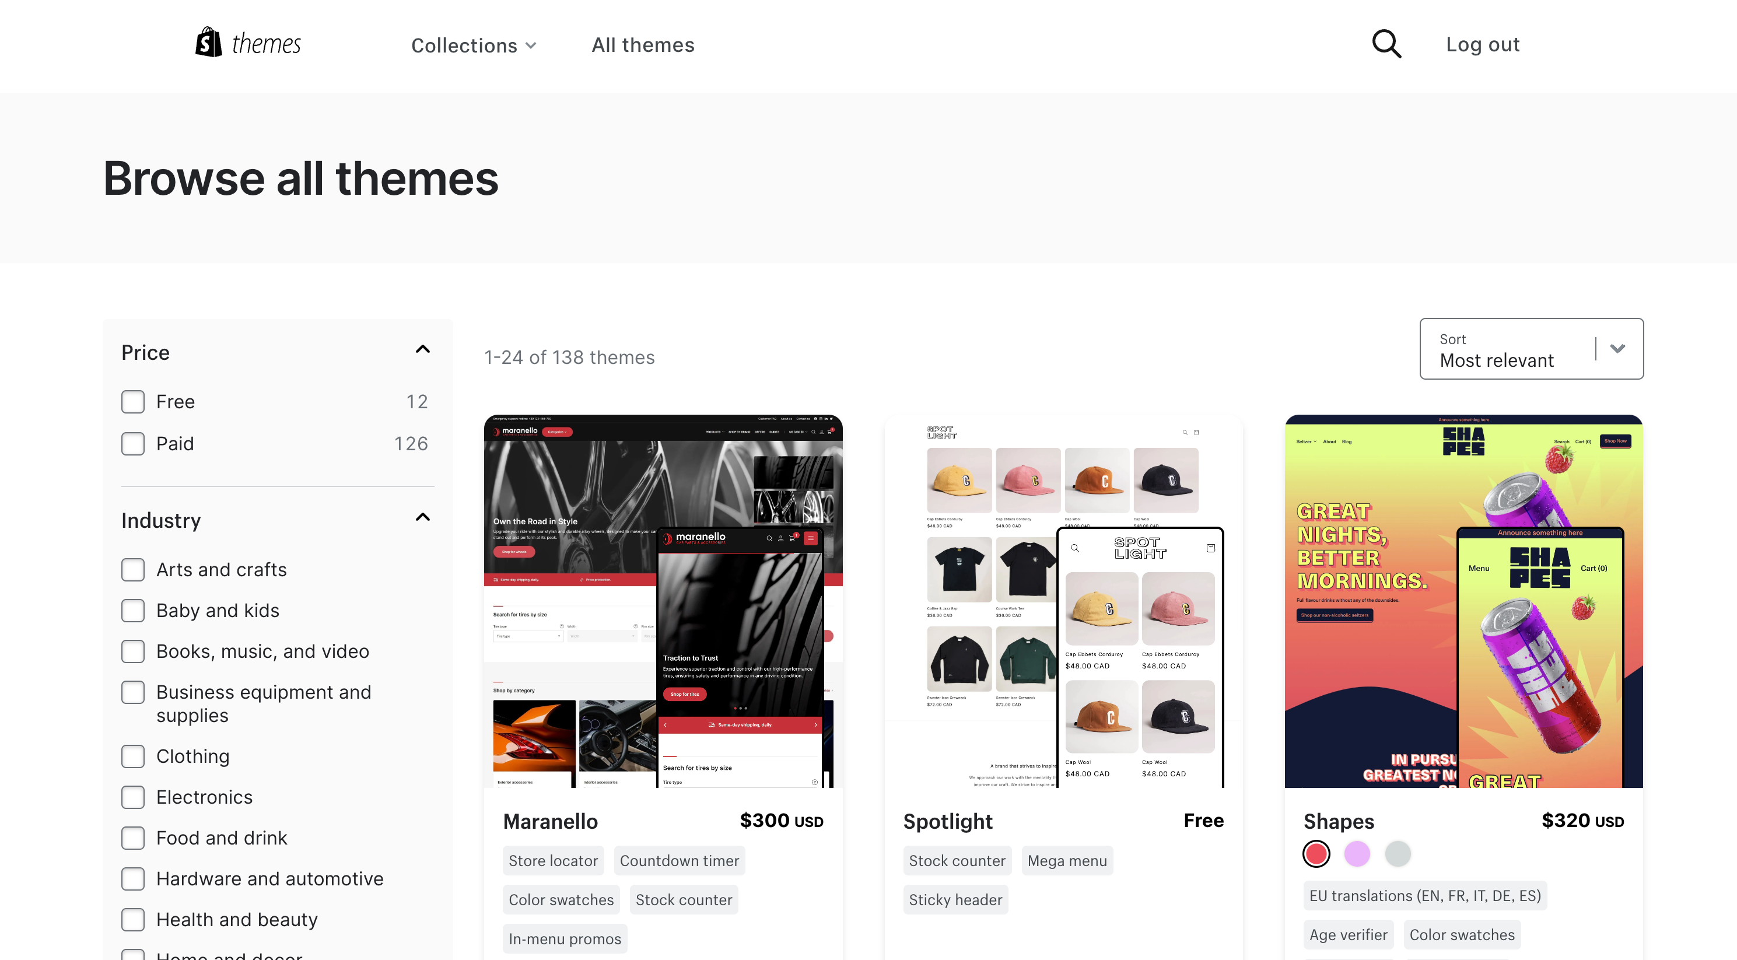Open the Maranello theme preview image
Image resolution: width=1737 pixels, height=960 pixels.
pyautogui.click(x=663, y=601)
